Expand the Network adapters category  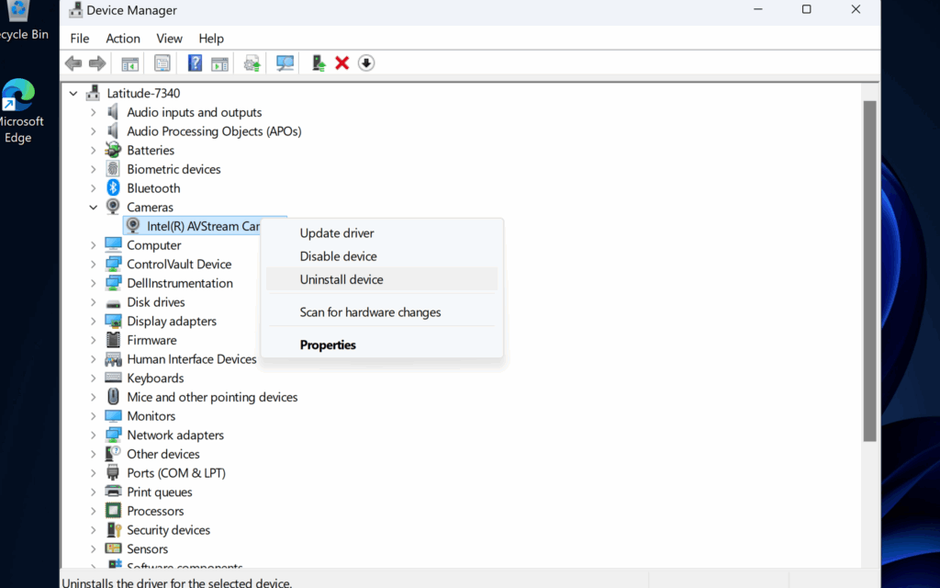click(93, 435)
